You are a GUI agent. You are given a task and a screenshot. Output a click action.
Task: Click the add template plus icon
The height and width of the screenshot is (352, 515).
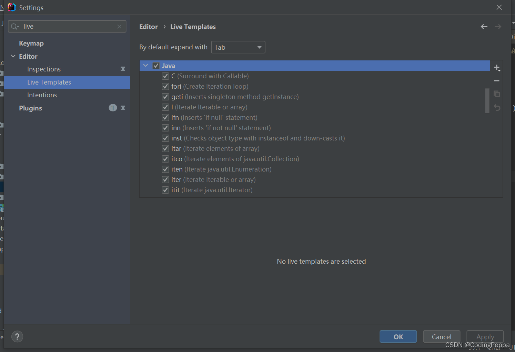[497, 68]
